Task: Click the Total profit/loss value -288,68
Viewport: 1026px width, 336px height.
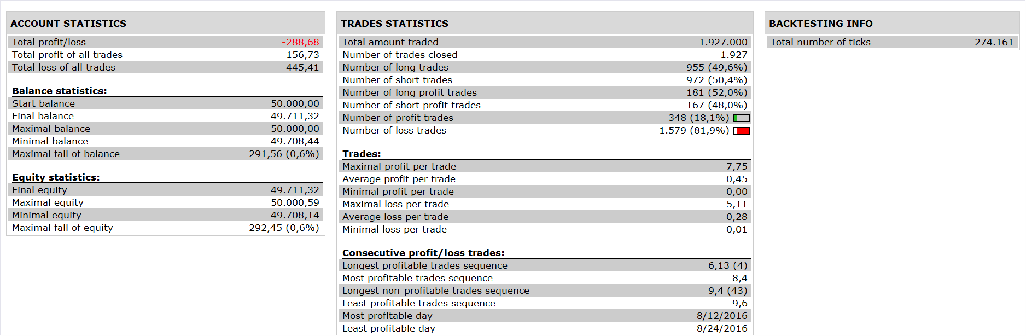Action: 300,42
